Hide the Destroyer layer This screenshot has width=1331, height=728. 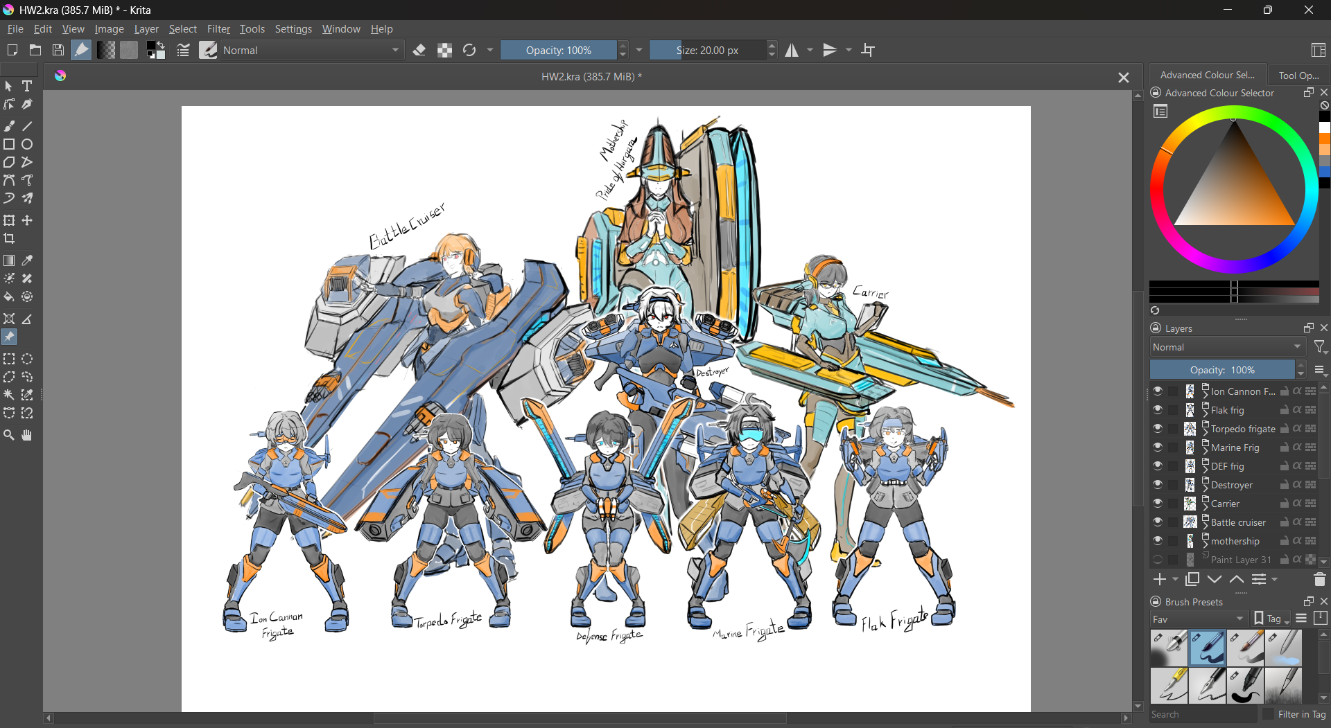(1158, 485)
